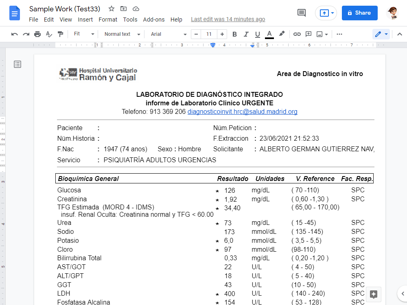Viewport: 407px width, 305px height.
Task: Open the Add-ons menu
Action: 154,20
